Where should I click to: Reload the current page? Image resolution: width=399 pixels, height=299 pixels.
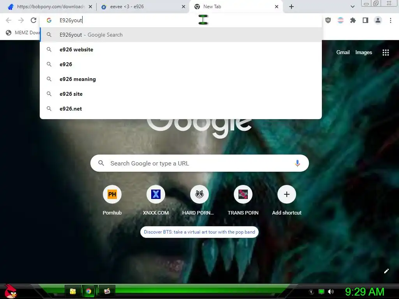point(34,20)
